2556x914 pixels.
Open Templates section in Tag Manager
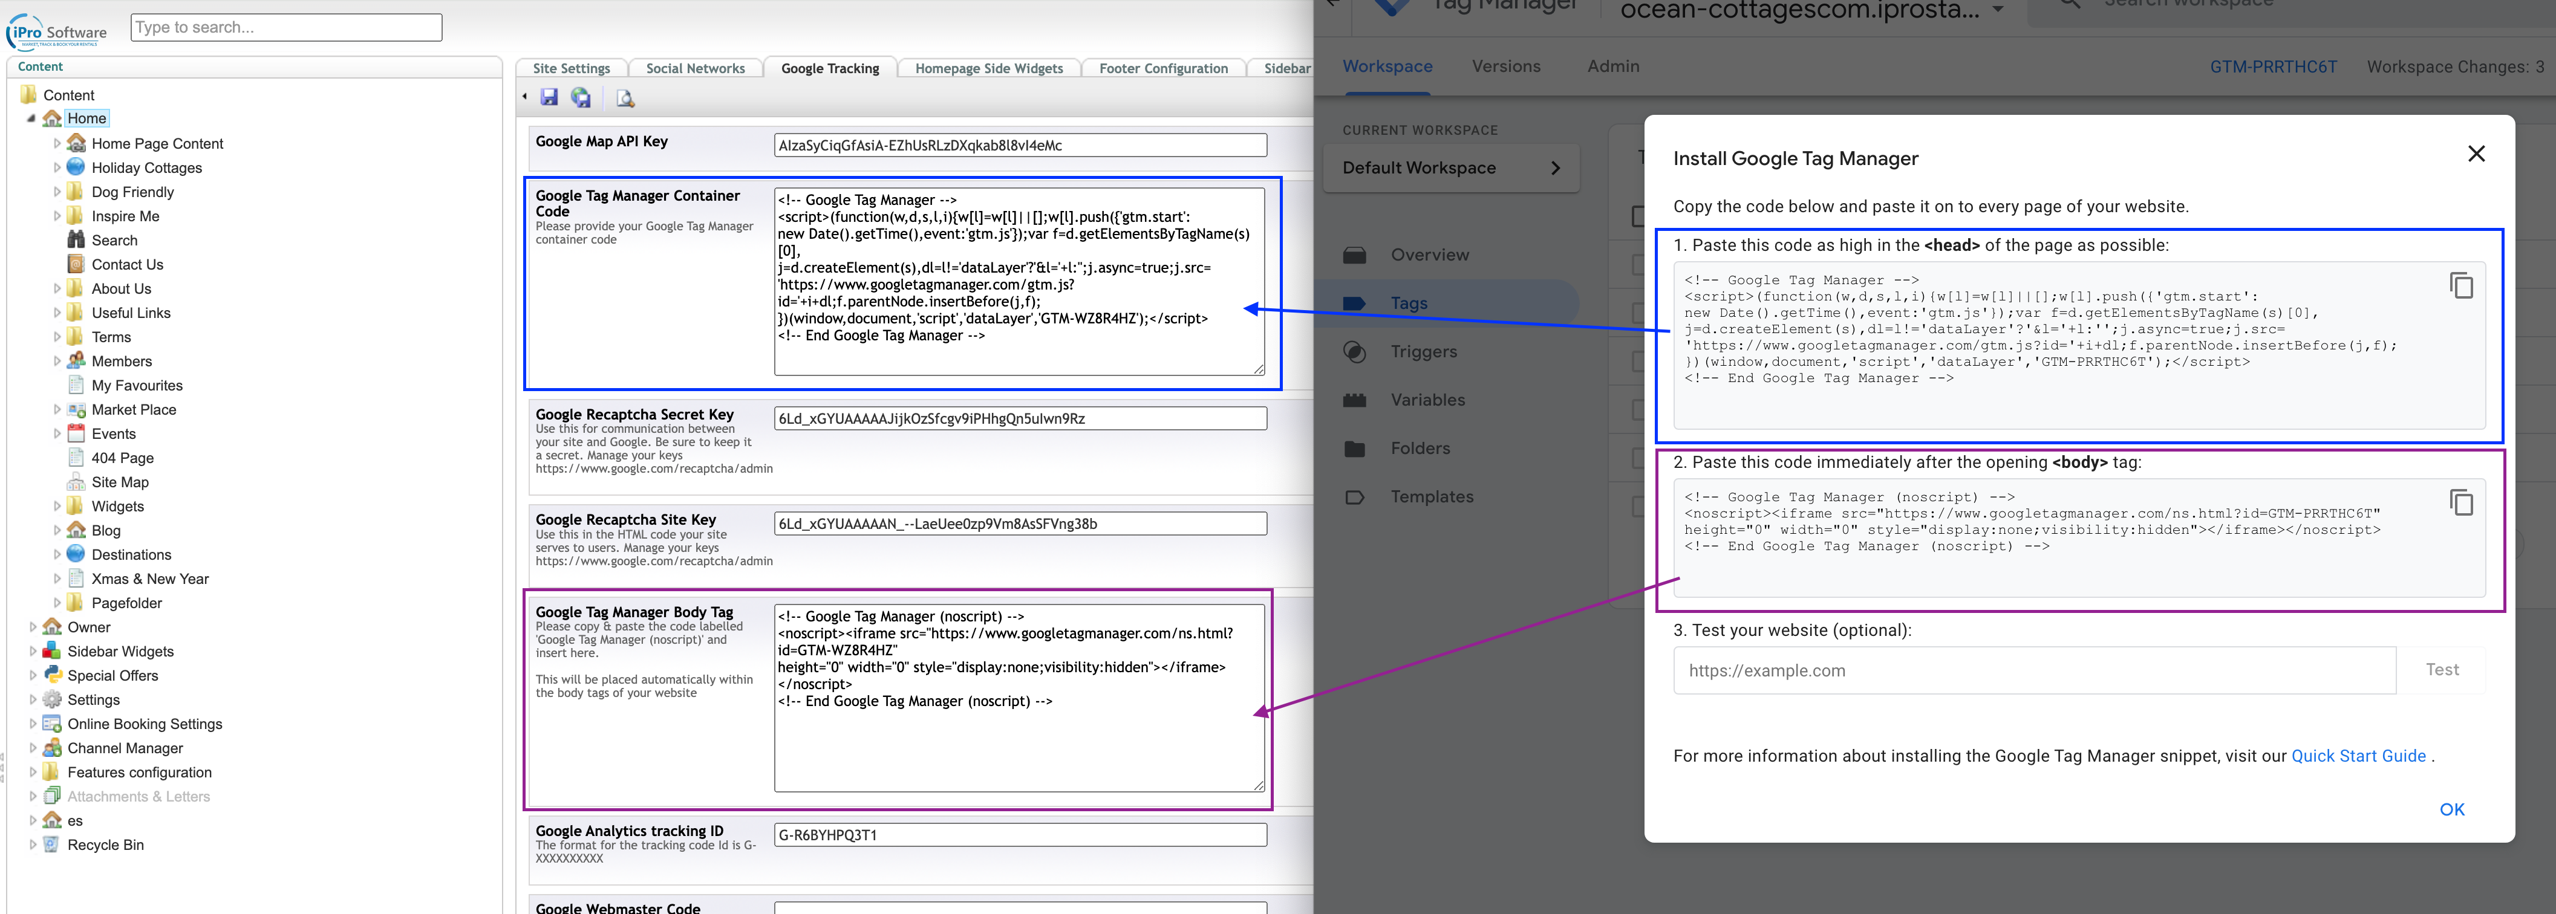point(1431,497)
